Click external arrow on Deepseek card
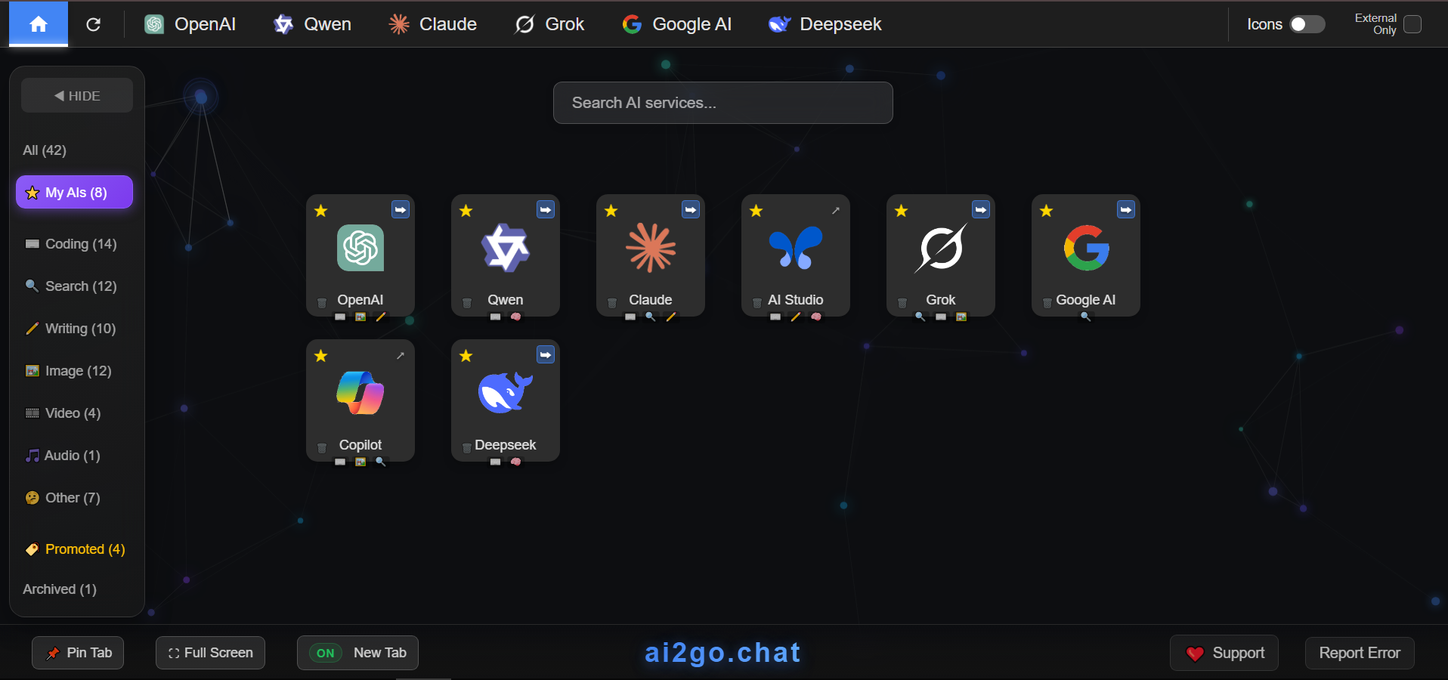 coord(545,355)
